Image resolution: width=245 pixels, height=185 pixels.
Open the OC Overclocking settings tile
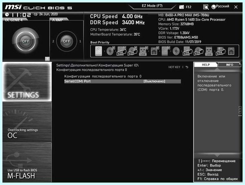pyautogui.click(x=27, y=122)
